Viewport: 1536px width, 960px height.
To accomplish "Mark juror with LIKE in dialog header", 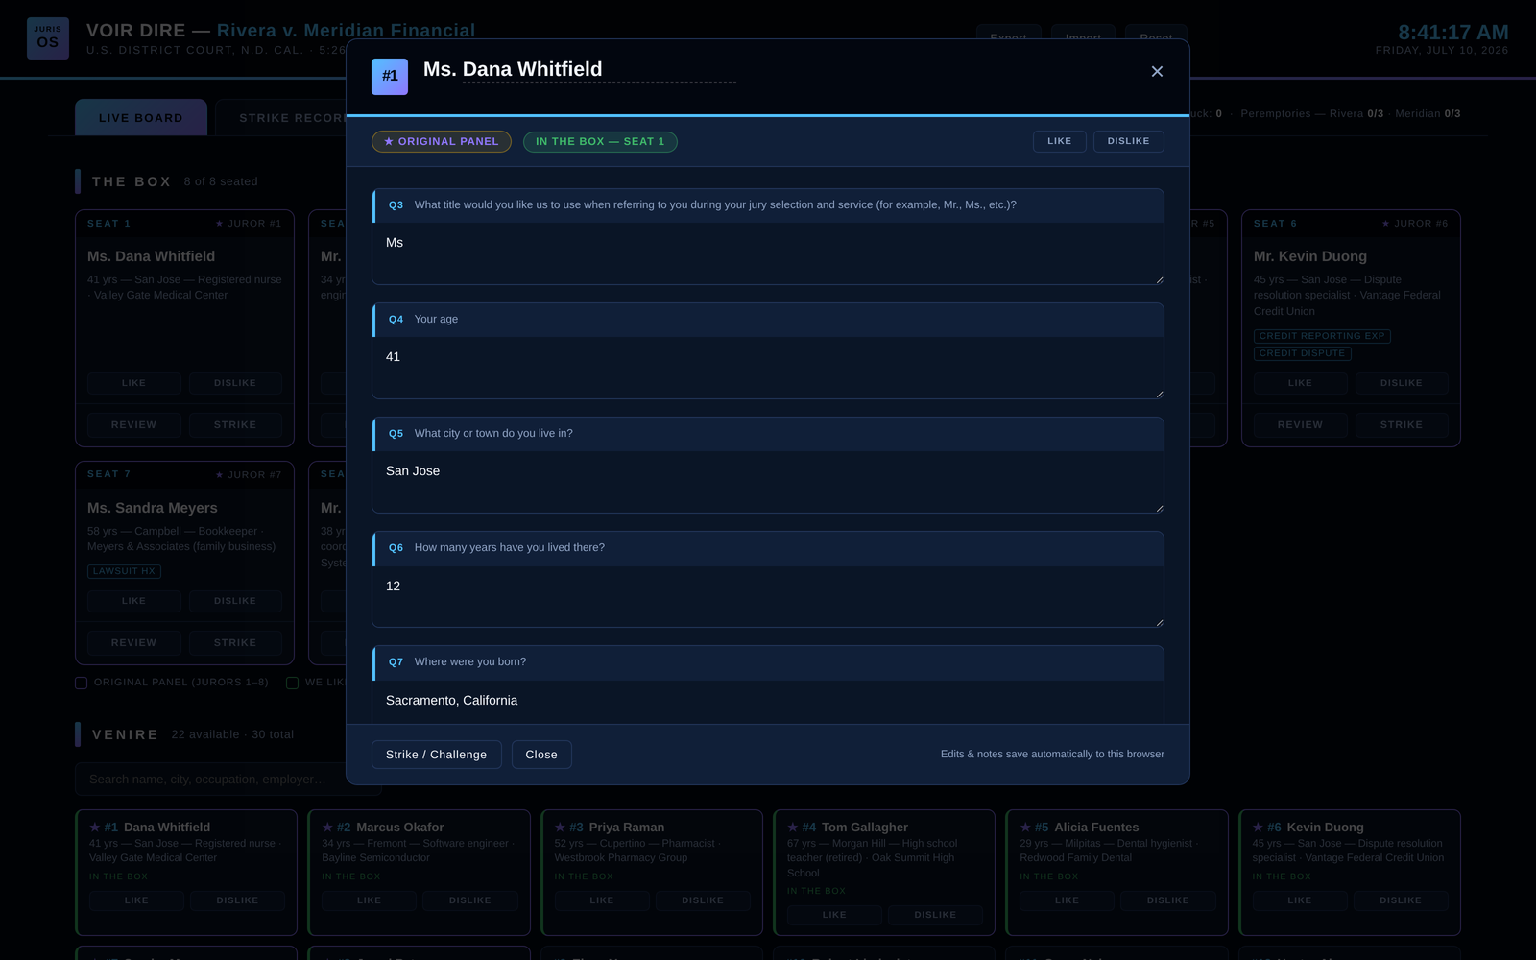I will tap(1060, 141).
